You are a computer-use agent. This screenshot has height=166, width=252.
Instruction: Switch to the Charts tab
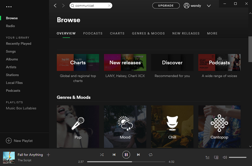tap(117, 33)
